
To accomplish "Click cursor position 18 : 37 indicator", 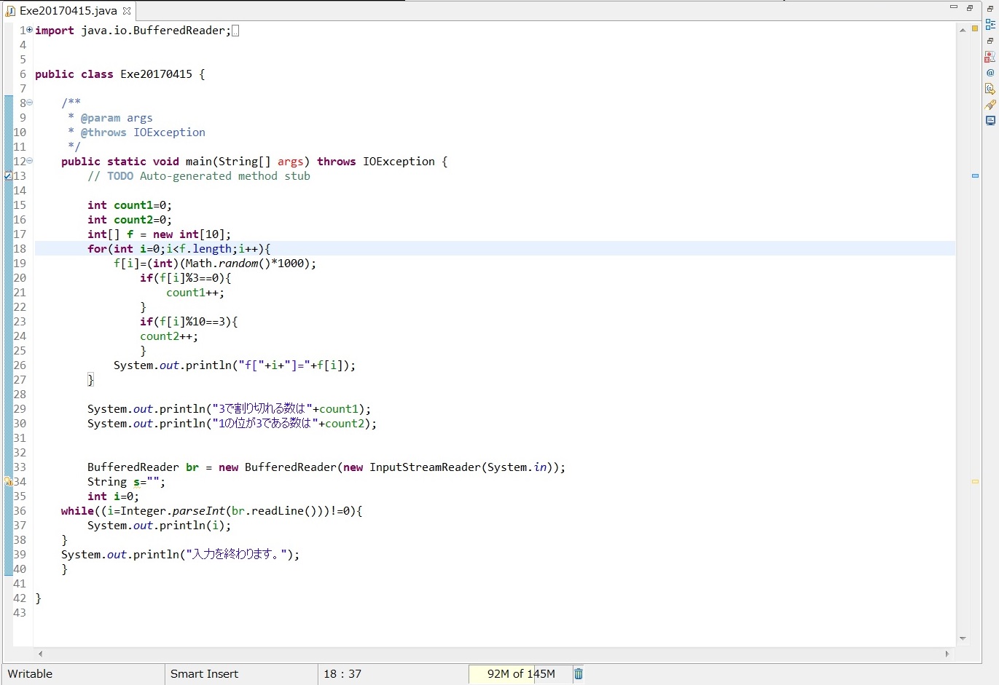I will [x=342, y=674].
